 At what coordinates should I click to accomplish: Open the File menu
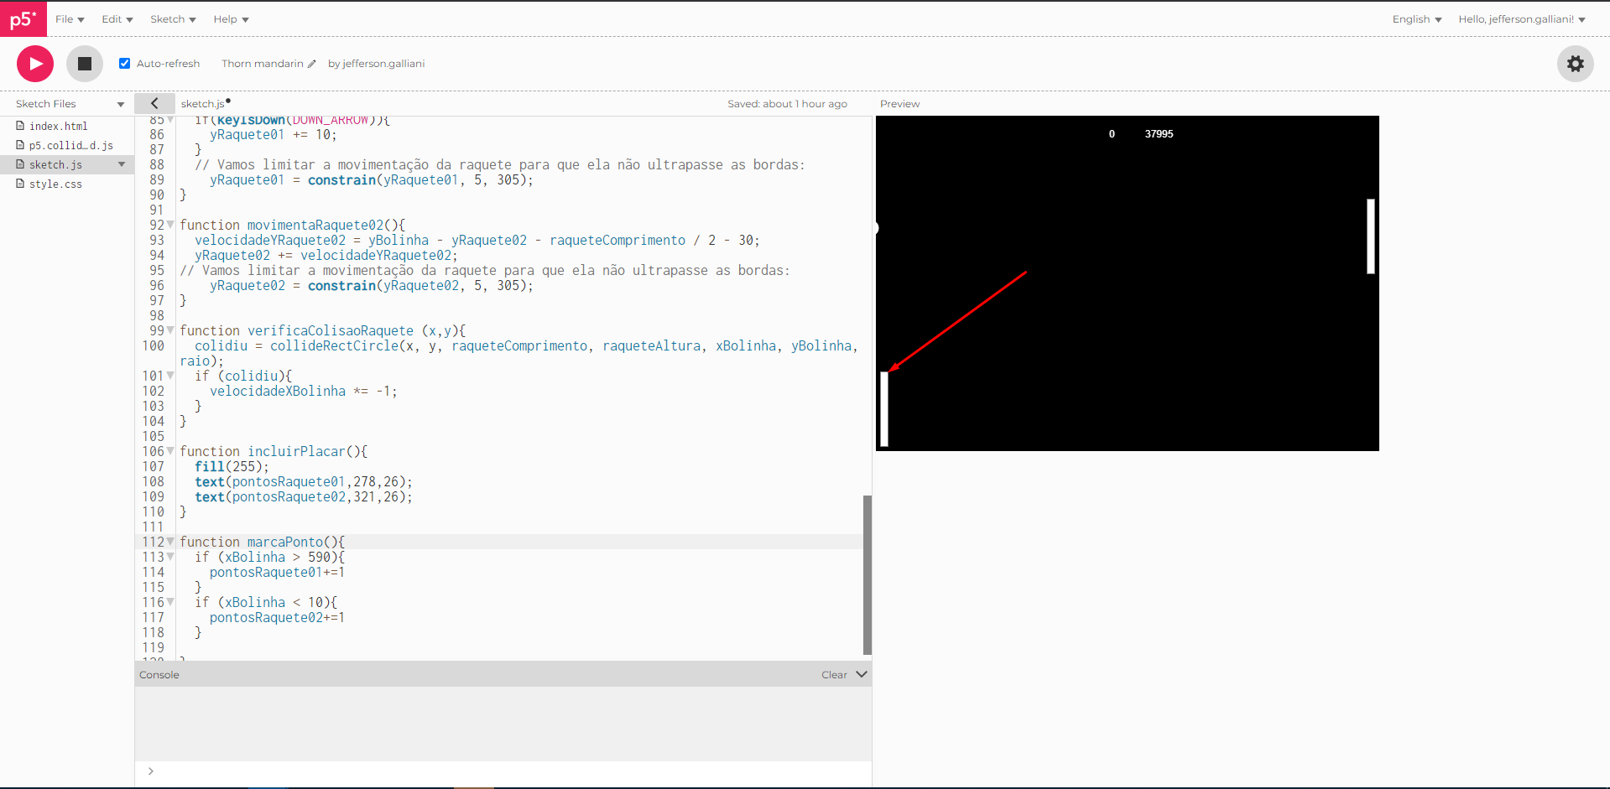(70, 19)
